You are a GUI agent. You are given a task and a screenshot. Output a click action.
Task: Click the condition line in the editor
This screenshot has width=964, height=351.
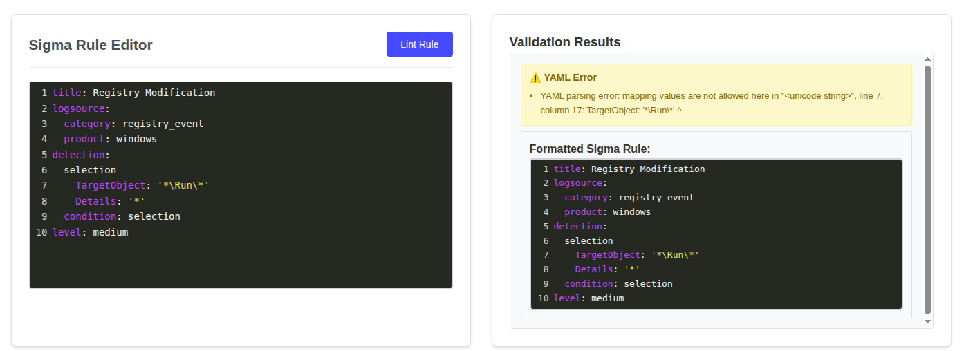click(122, 216)
